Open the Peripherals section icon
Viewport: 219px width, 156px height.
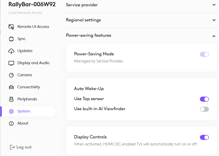click(11, 99)
